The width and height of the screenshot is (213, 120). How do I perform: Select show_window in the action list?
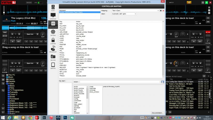pos(94,92)
